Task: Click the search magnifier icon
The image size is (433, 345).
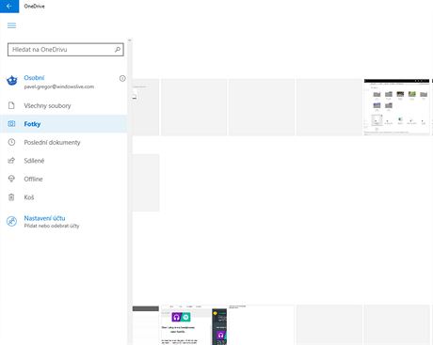Action: click(118, 50)
